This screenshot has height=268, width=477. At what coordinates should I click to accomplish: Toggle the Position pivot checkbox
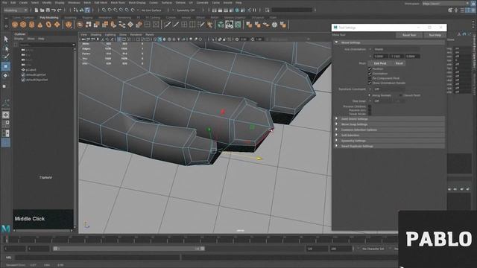click(370, 69)
